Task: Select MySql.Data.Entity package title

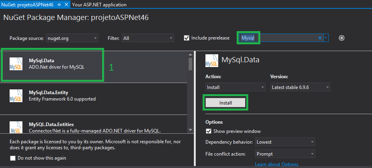Action: pos(48,93)
